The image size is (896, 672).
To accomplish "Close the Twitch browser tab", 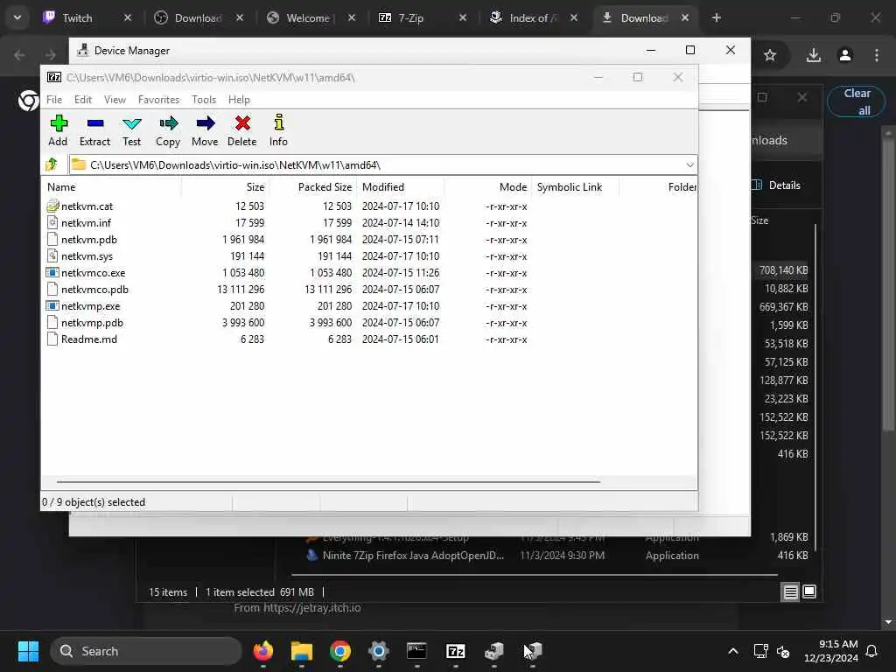I will [x=128, y=17].
